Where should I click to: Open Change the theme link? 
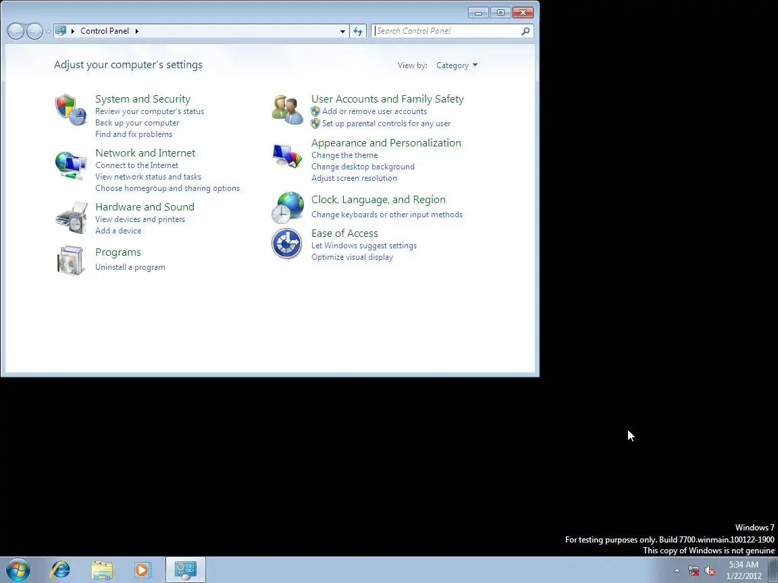click(344, 155)
